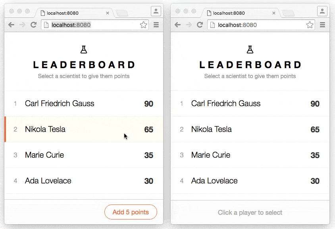Select Nikola Tesla in right leaderboard

(250, 129)
